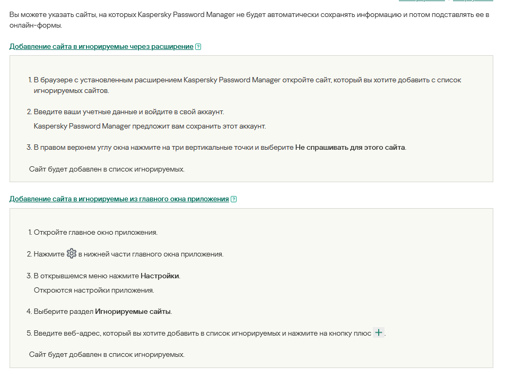The height and width of the screenshot is (376, 506).
Task: Click the intro paragraph starting "Вы можете указать сайты"
Action: (249, 20)
